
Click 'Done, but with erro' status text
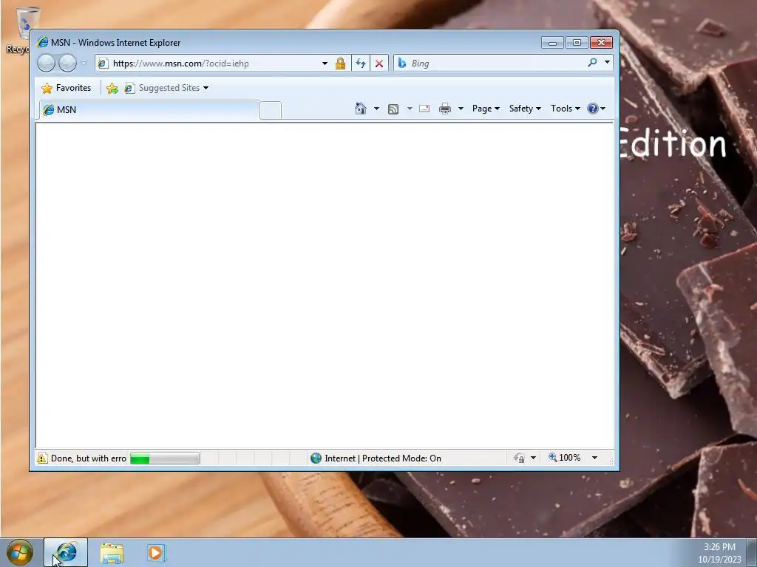(x=89, y=458)
